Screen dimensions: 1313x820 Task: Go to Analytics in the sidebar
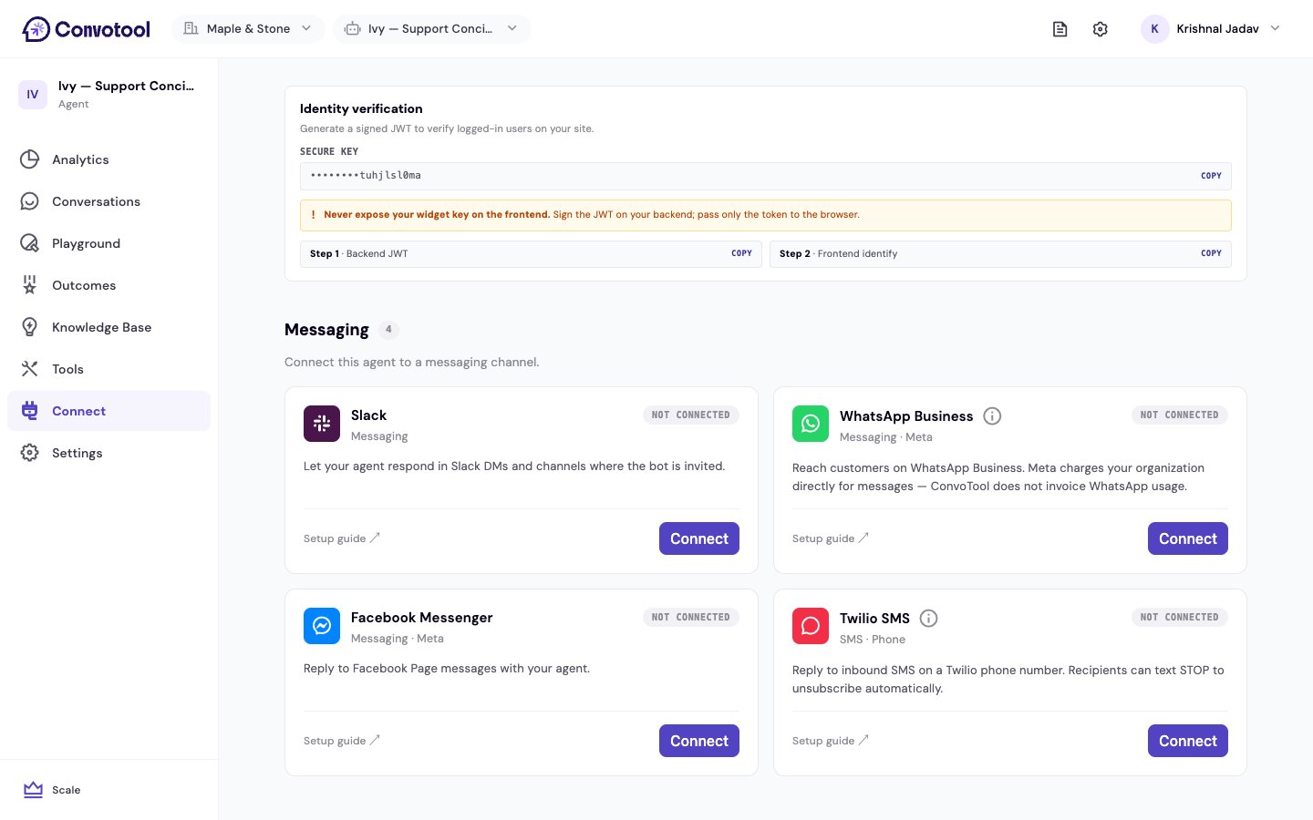tap(109, 159)
